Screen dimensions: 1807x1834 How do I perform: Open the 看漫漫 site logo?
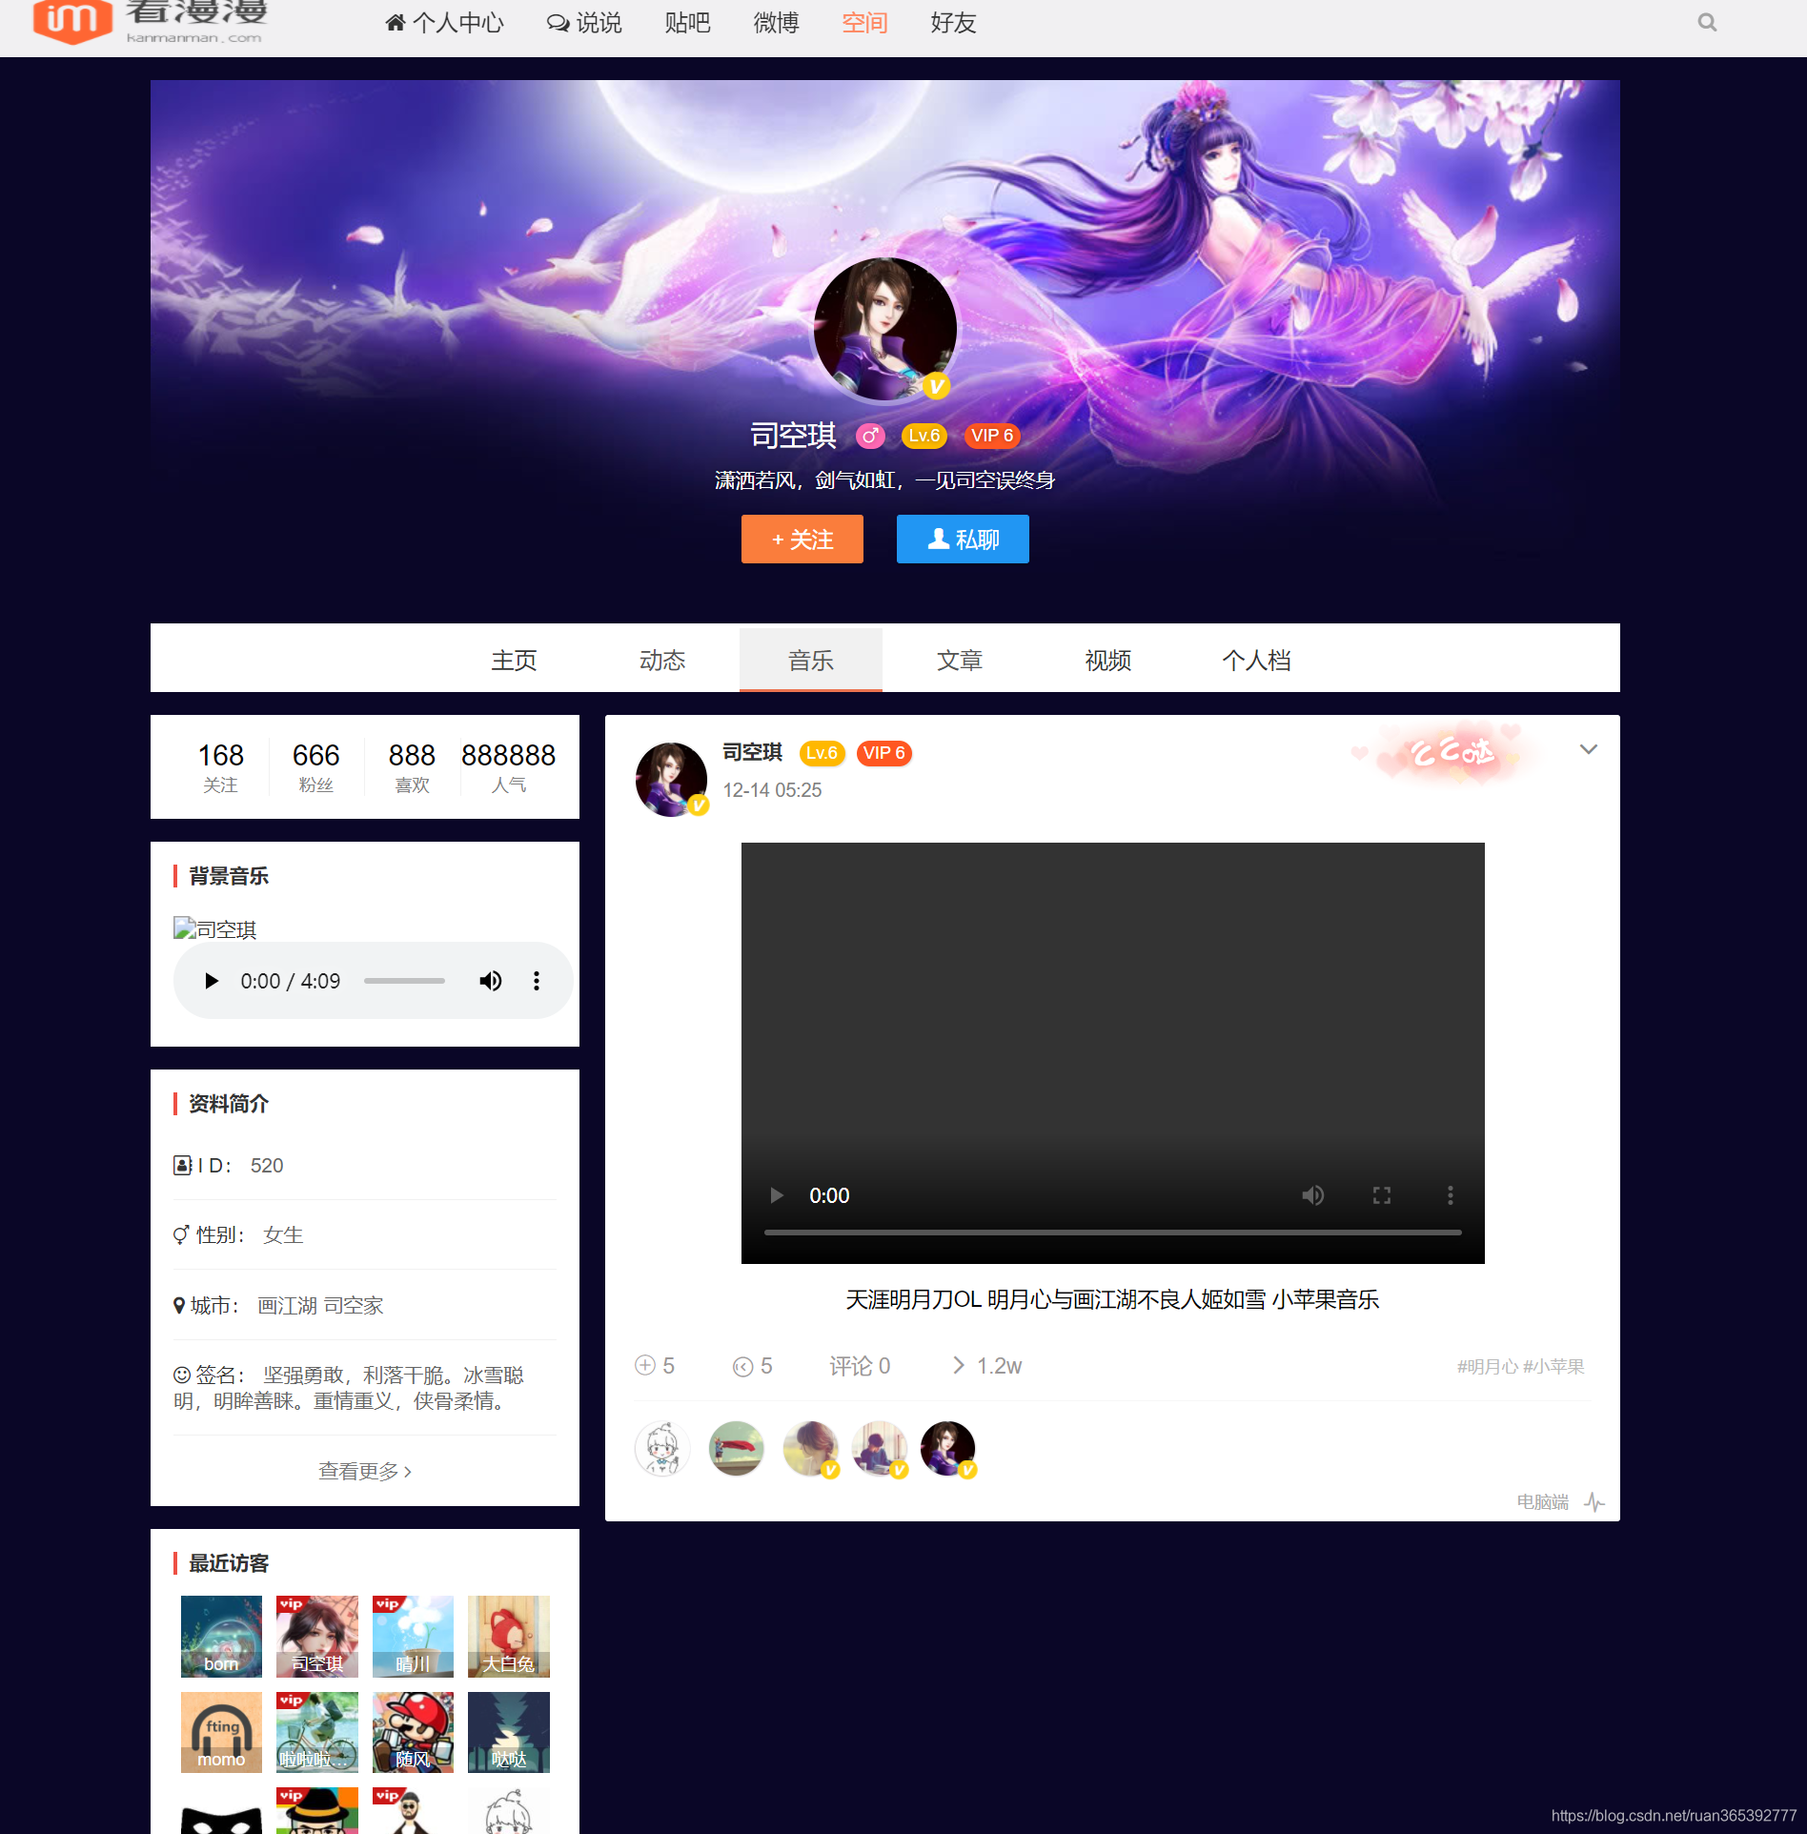coord(150,22)
